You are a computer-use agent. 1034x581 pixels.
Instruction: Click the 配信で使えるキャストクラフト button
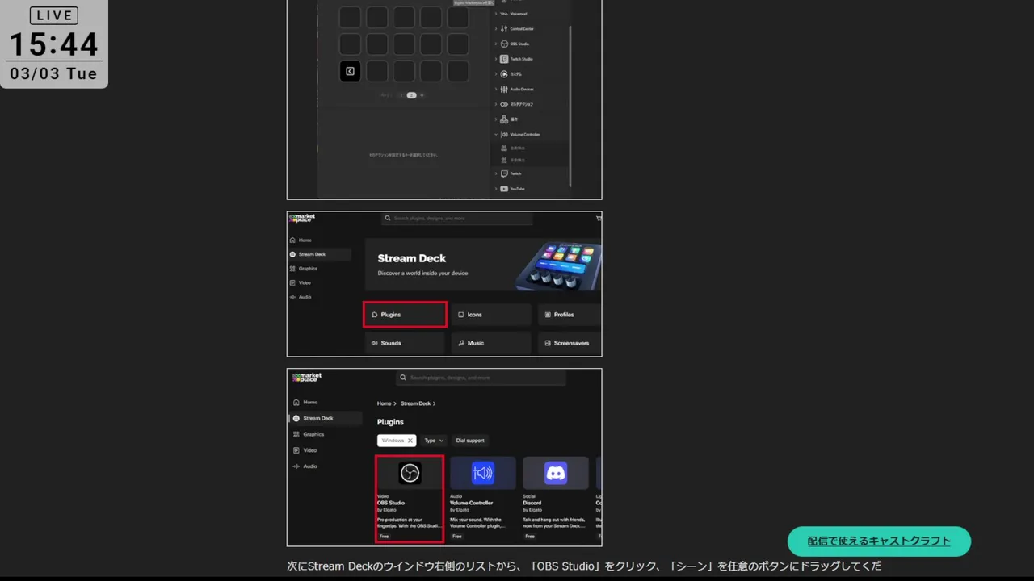pyautogui.click(x=879, y=541)
